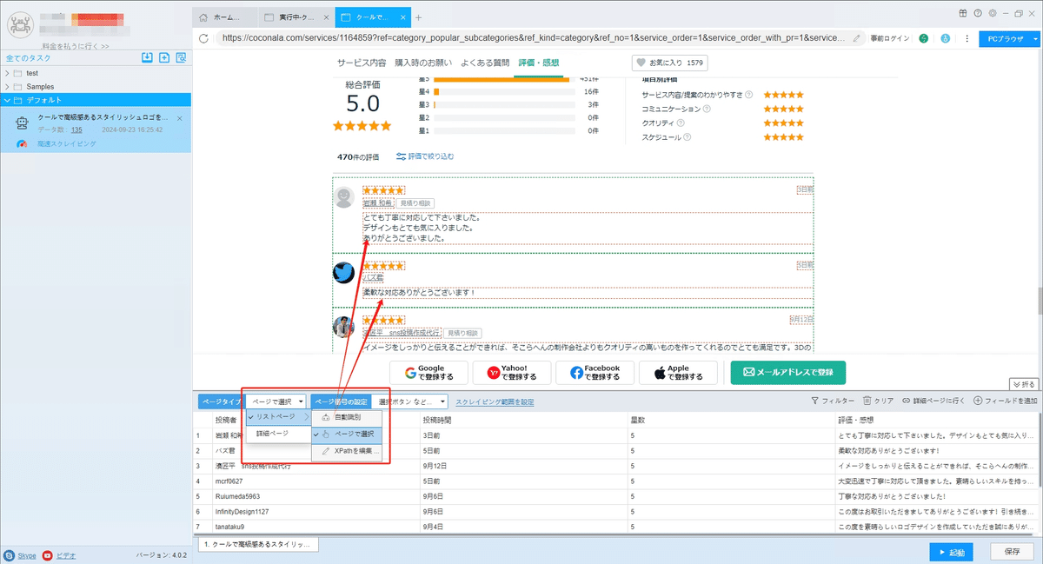1043x564 pixels.
Task: Click フィールドを追加 add field button
Action: [x=1006, y=401]
